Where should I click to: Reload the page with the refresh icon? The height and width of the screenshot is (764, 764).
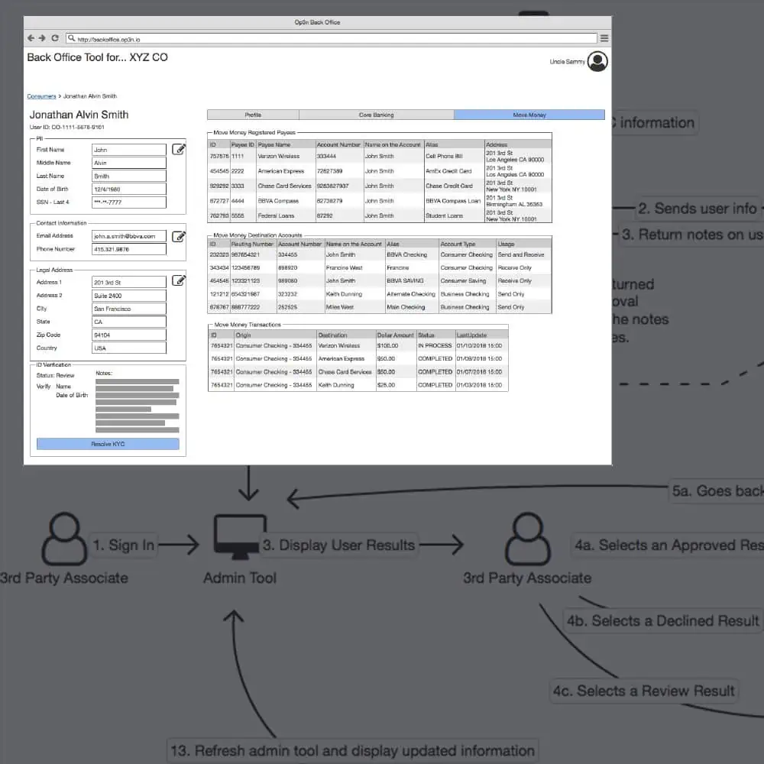click(54, 37)
